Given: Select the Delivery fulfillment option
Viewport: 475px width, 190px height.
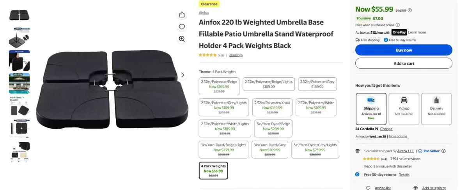Looking at the screenshot, I should 436,109.
